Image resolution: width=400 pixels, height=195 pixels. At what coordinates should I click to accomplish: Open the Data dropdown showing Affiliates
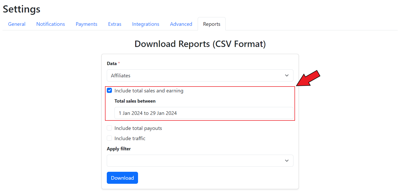pyautogui.click(x=200, y=76)
